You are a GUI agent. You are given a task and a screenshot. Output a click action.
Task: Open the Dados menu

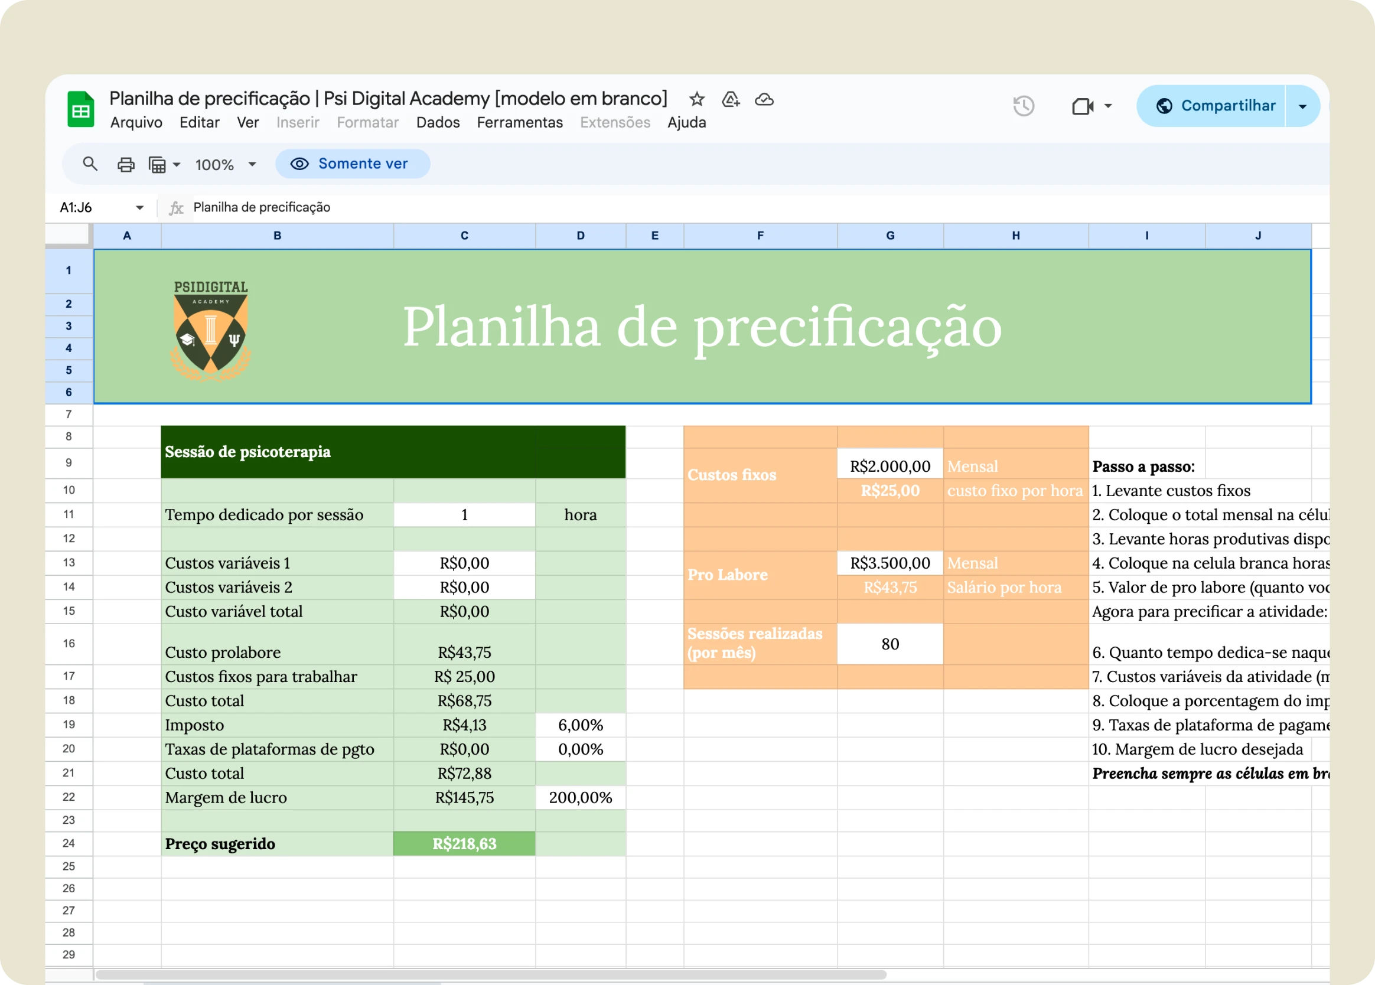pos(438,122)
